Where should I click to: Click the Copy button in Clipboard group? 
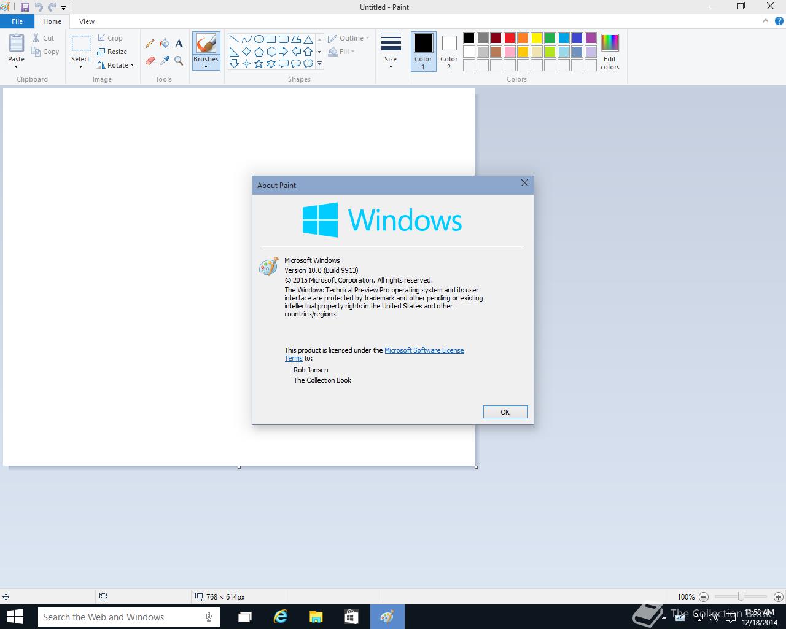pos(46,52)
